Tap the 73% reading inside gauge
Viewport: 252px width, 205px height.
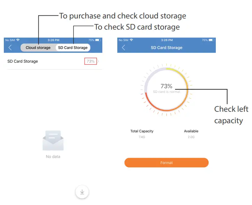[166, 86]
